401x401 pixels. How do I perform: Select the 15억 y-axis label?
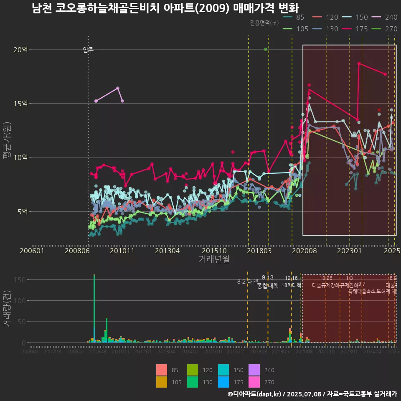20,103
